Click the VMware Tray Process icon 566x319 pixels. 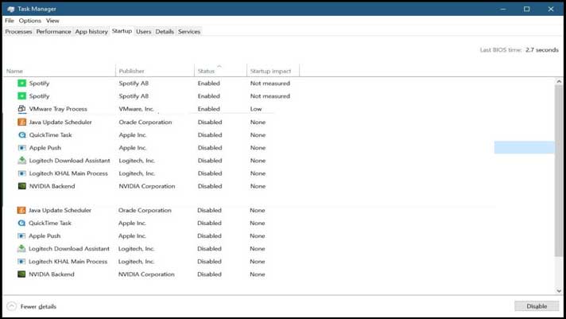click(21, 109)
